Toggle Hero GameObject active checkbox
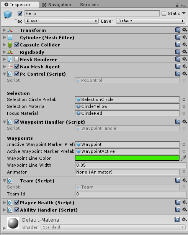188x235 pixels. tap(20, 13)
